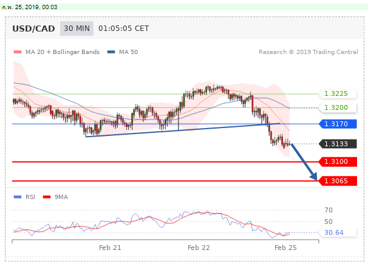The image size is (368, 267).
Task: Click the Research © 2019 Trading Central text
Action: point(308,52)
